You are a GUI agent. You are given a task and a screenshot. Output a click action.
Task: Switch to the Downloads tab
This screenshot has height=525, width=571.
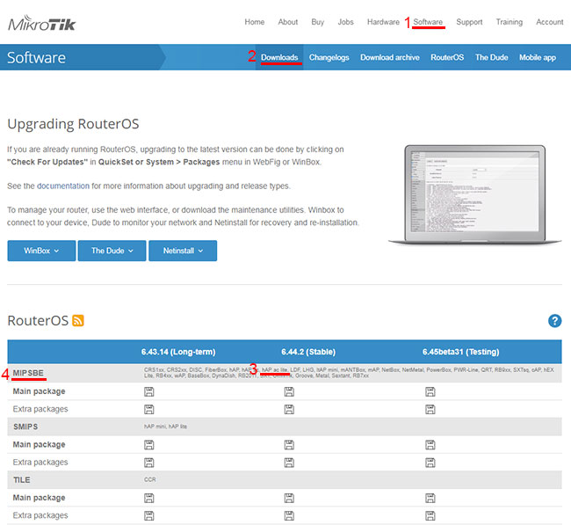(279, 57)
